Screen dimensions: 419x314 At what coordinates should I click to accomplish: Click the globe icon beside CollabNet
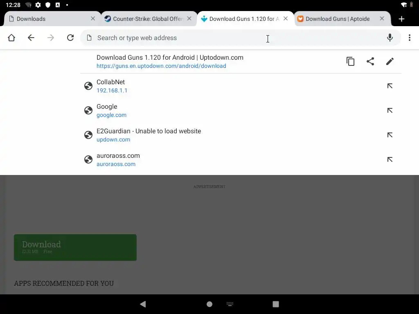[x=88, y=86]
